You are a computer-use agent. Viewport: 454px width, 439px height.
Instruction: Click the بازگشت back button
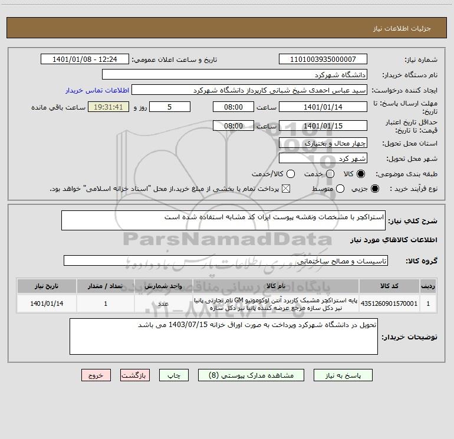pyautogui.click(x=135, y=375)
